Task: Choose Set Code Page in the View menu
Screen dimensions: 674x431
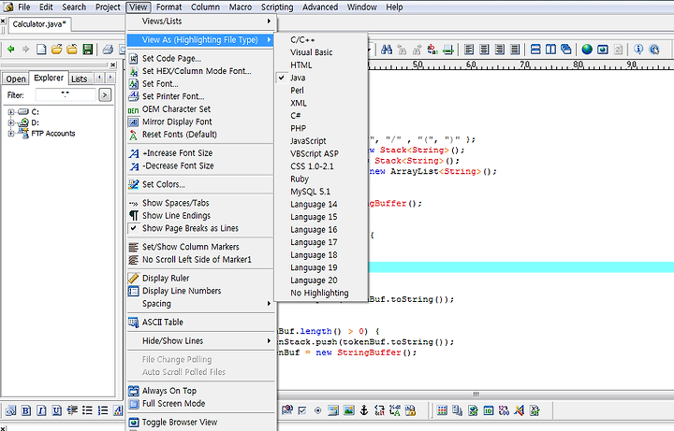Action: (200, 58)
